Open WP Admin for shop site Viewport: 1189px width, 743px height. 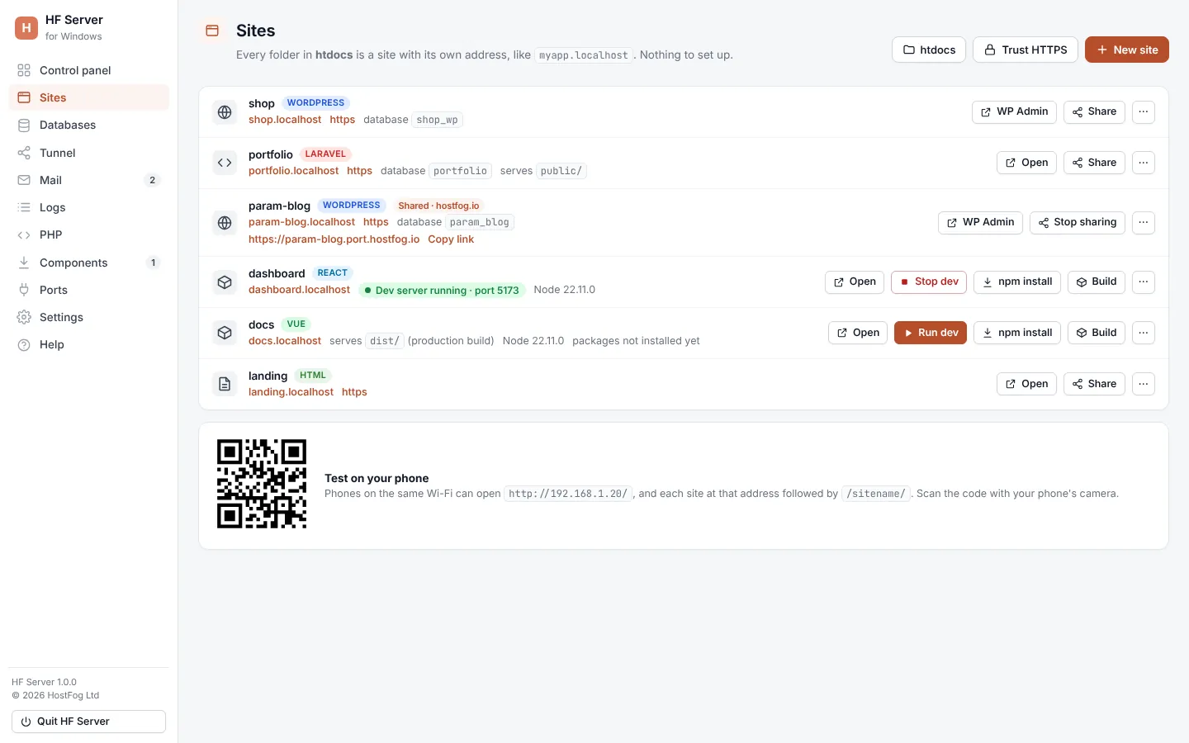pyautogui.click(x=1014, y=111)
